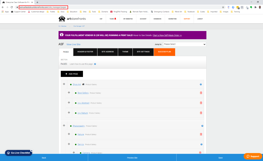Switch to the Header & Footer tab

(x=85, y=52)
